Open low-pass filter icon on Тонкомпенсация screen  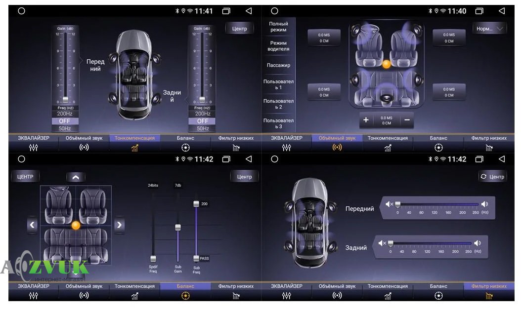[236, 148]
